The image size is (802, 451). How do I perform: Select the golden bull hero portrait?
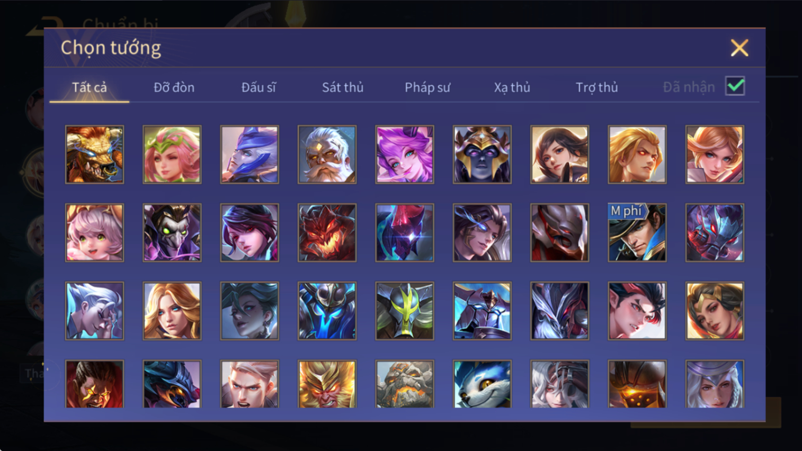[94, 155]
